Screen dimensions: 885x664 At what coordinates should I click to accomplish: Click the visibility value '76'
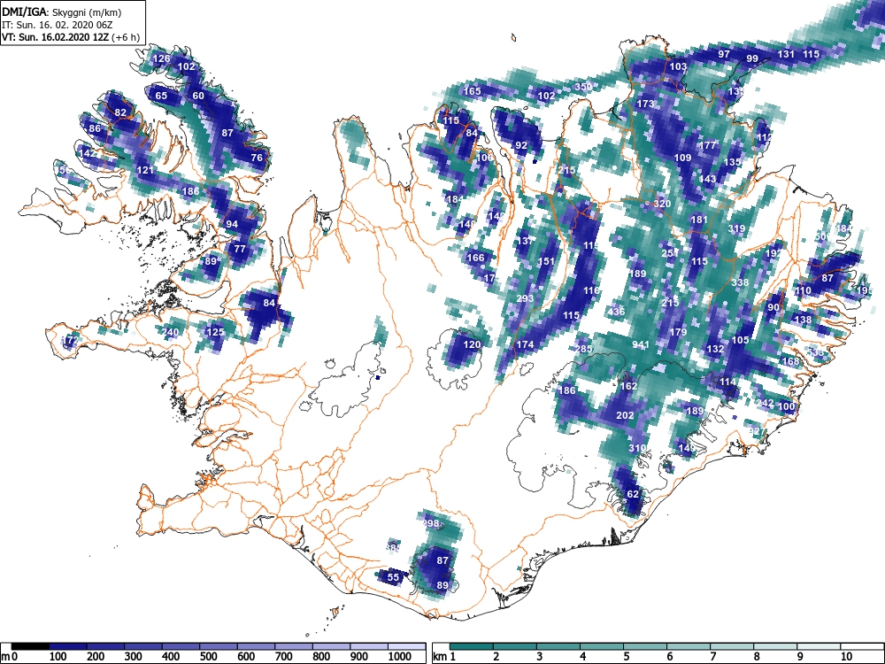(257, 158)
